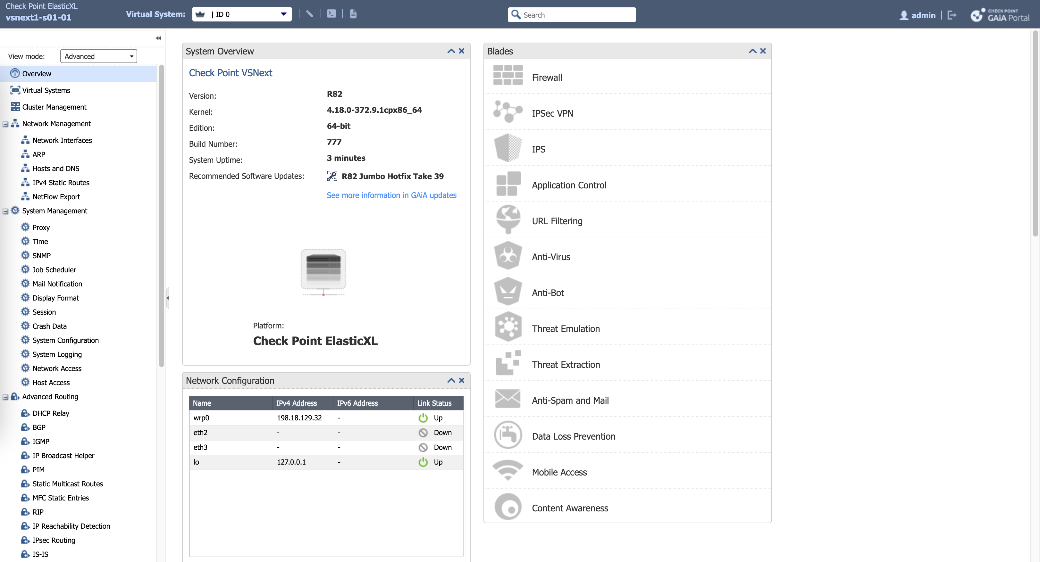Open the Firewall blade icon

click(507, 75)
